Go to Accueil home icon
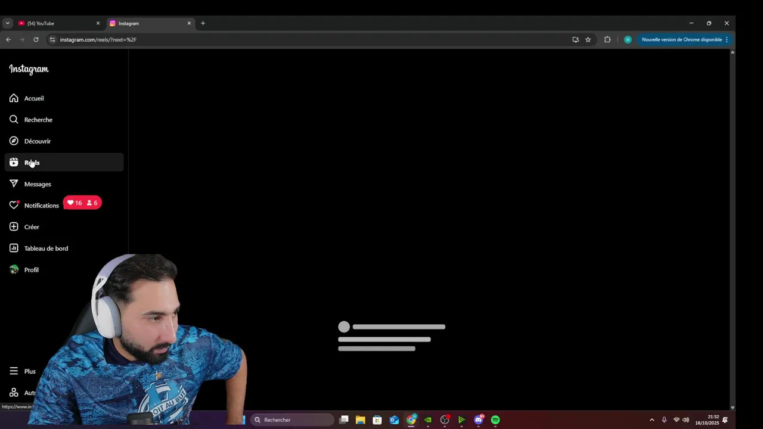763x429 pixels. coord(14,98)
